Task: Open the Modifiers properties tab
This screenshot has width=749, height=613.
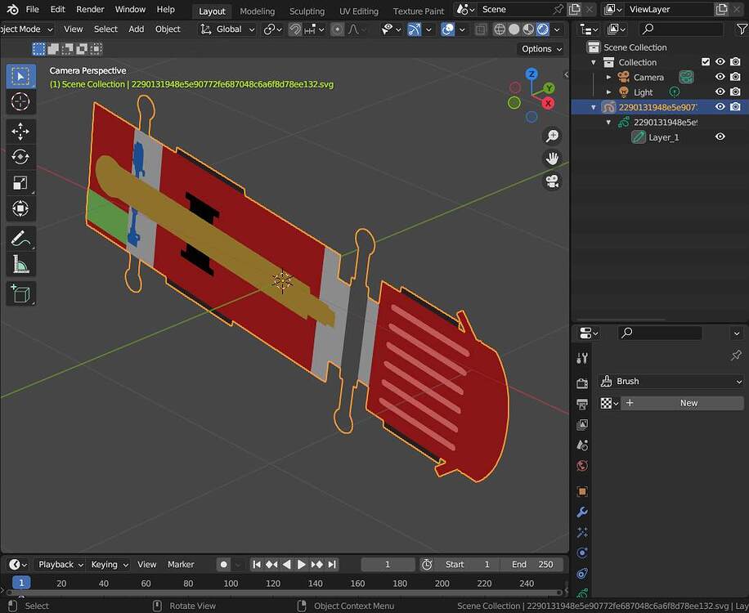Action: tap(582, 512)
